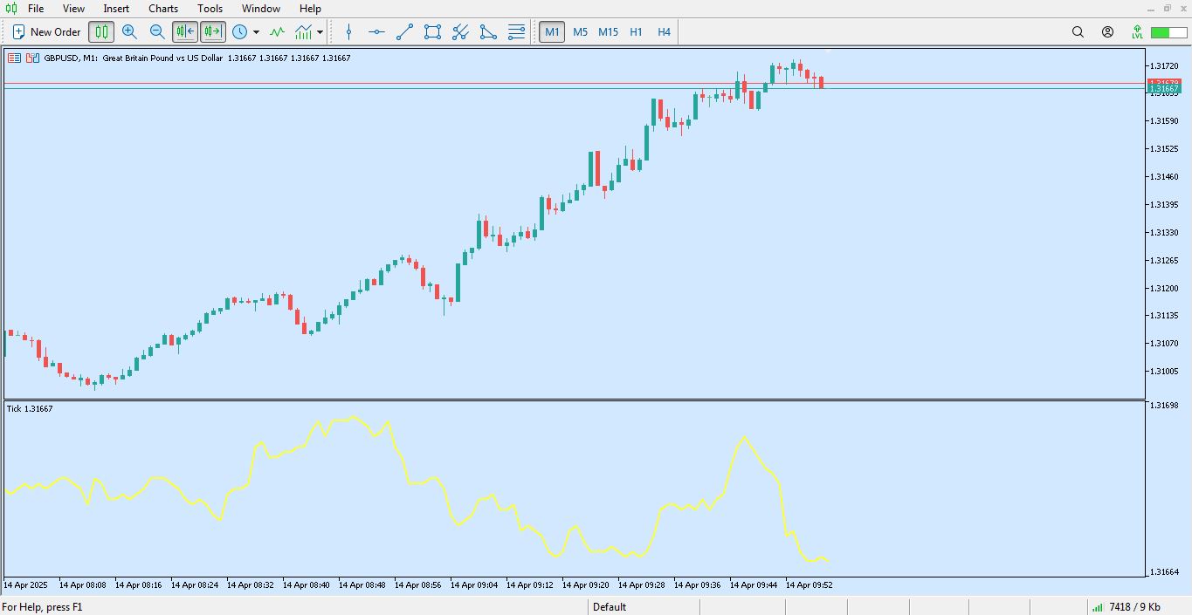Open the Charts menu
Viewport: 1192px width, 615px height.
[163, 9]
